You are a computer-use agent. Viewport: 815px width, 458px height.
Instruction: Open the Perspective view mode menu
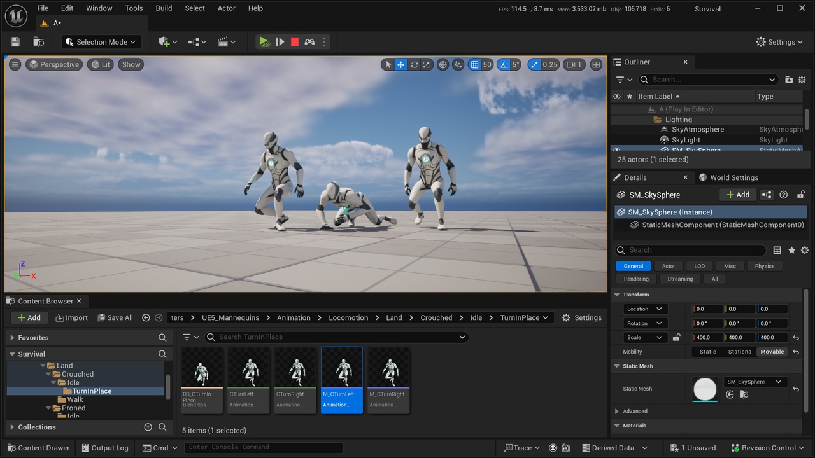(x=54, y=64)
